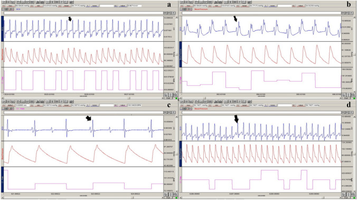Image resolution: width=357 pixels, height=200 pixels.
Task: Click the C1 - Rate channel name text in window c
Action: coord(21,109)
